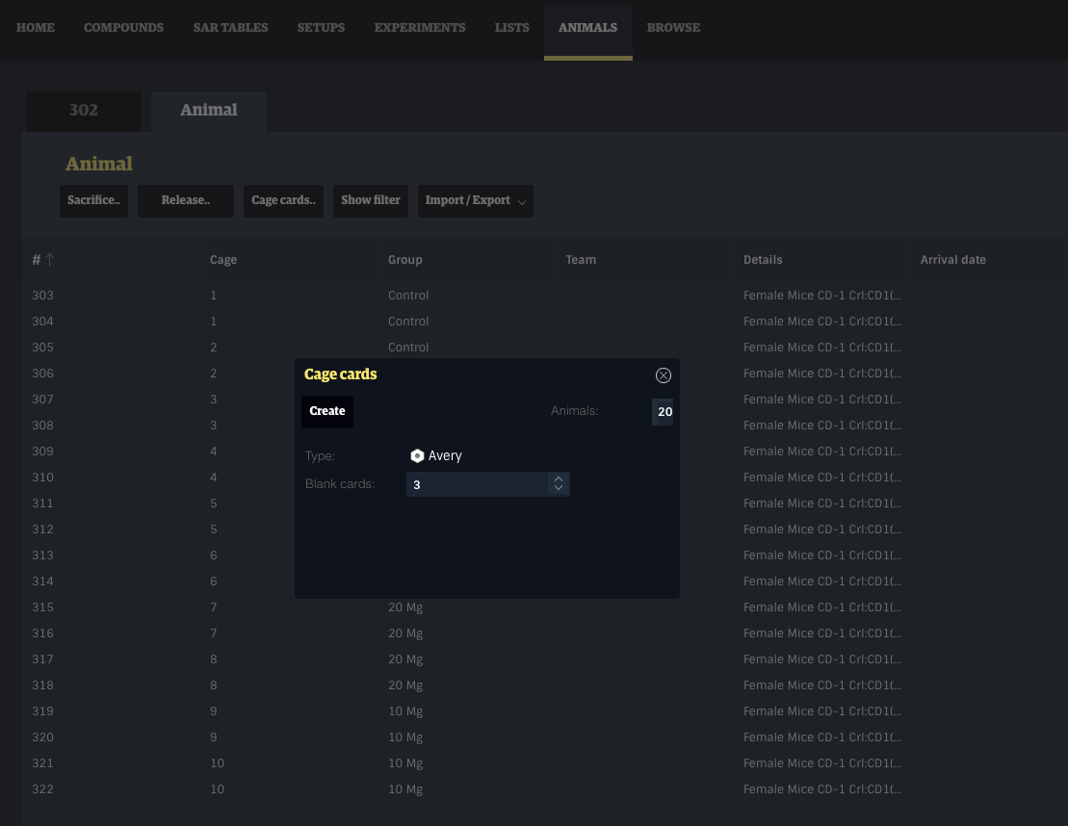The width and height of the screenshot is (1068, 826).
Task: Open the Compounds menu
Action: pyautogui.click(x=123, y=28)
